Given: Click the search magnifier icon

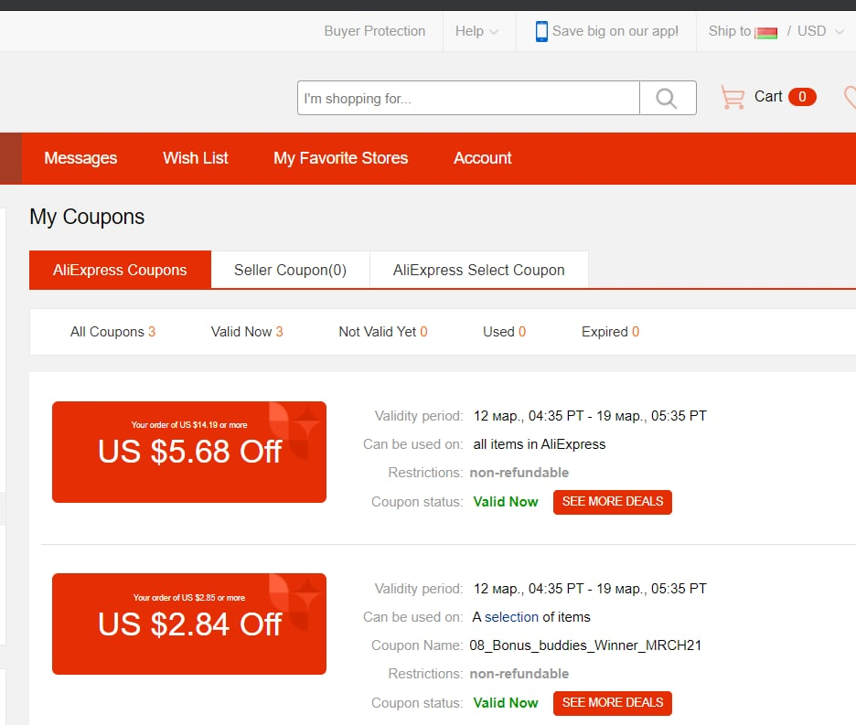Looking at the screenshot, I should point(667,98).
